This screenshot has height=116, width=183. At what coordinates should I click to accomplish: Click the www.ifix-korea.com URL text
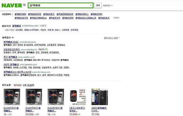tap(41, 72)
